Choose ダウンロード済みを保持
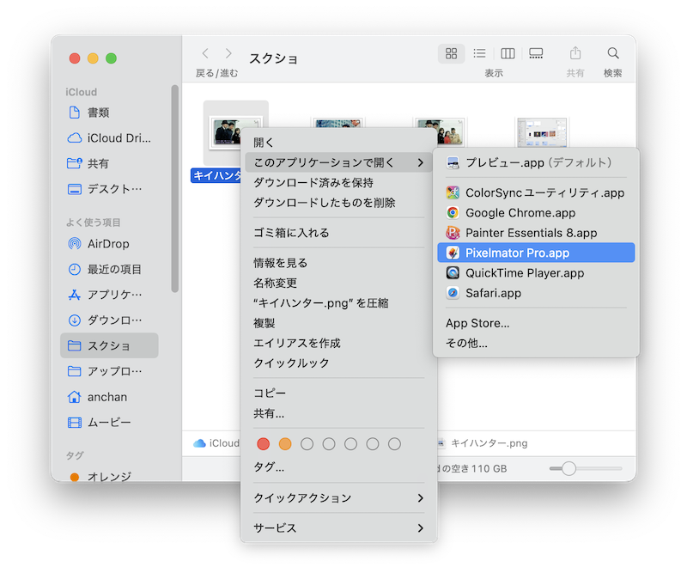Image resolution: width=687 pixels, height=567 pixels. coord(338,183)
